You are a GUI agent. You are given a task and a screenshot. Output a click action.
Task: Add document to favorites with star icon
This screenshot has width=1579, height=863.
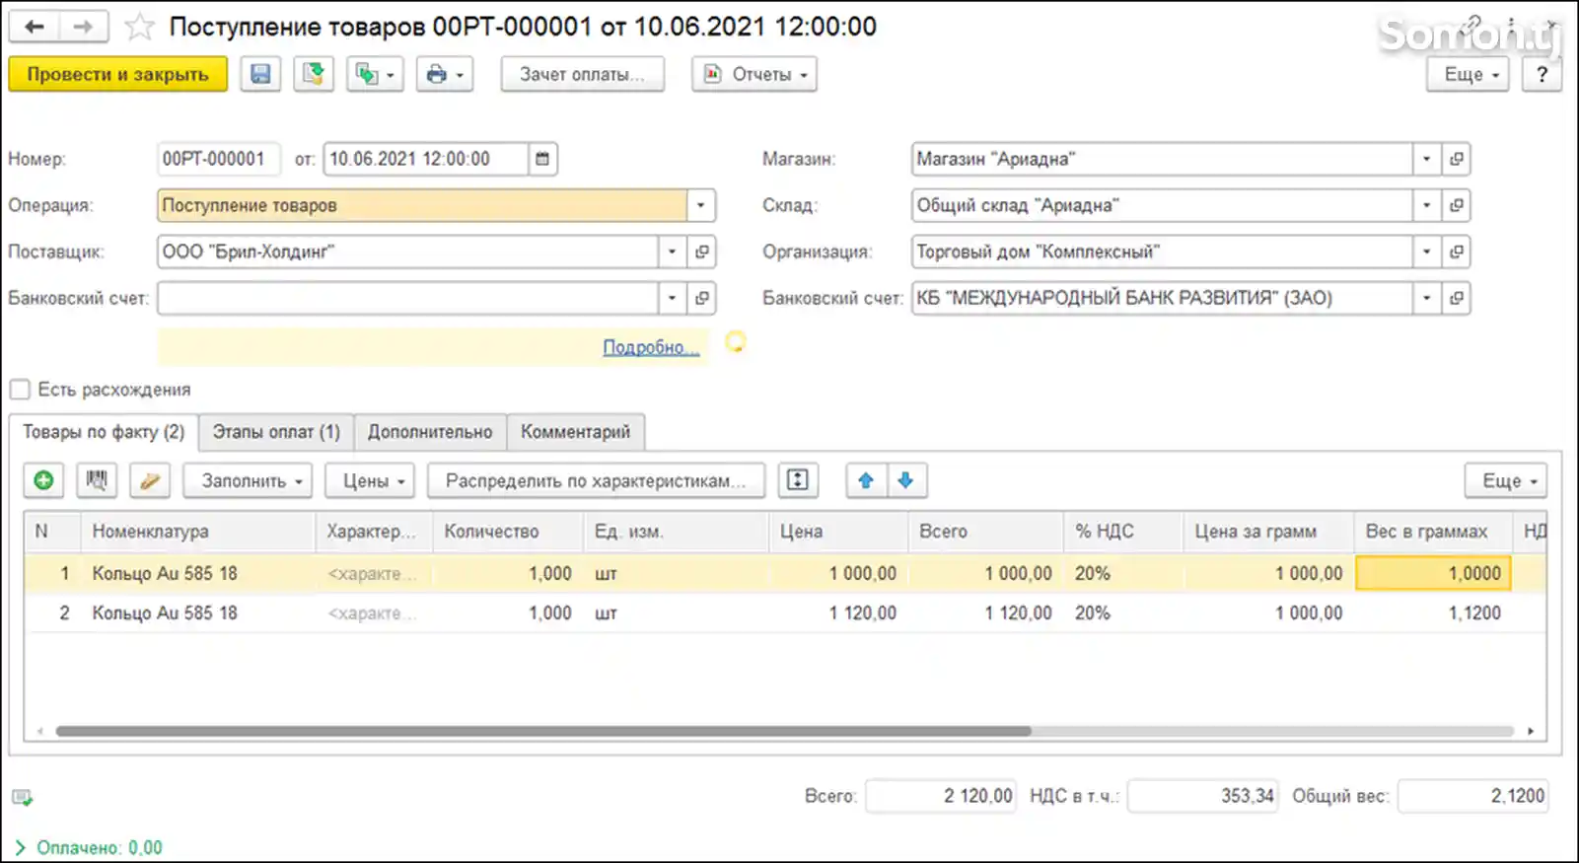coord(139,27)
